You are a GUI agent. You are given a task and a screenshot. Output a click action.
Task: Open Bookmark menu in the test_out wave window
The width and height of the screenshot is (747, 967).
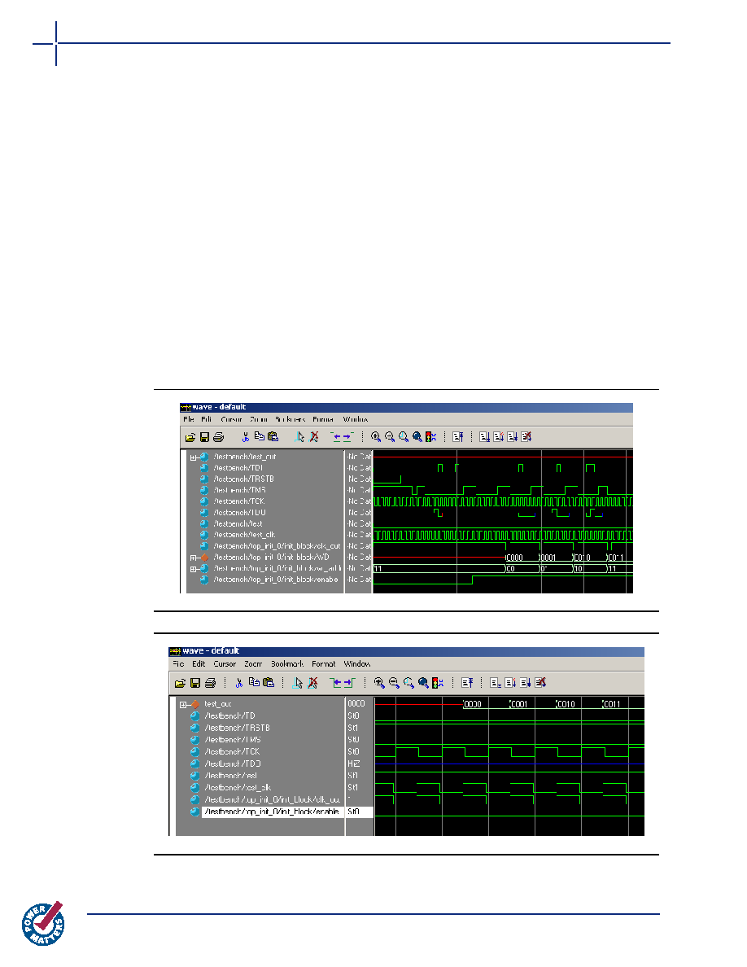[287, 664]
